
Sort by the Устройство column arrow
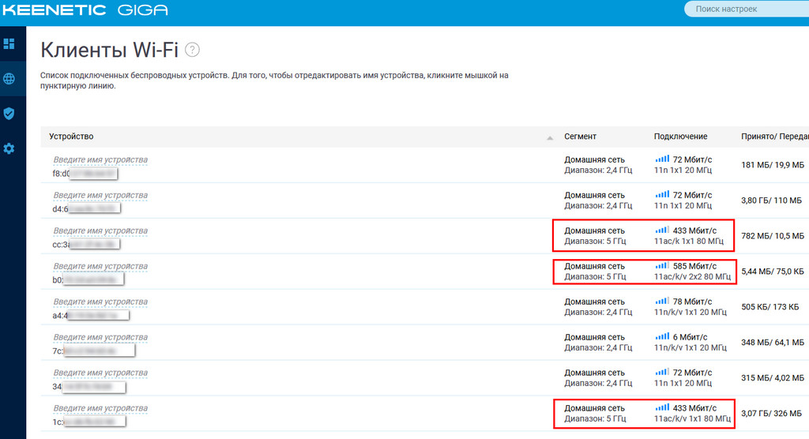pyautogui.click(x=550, y=137)
